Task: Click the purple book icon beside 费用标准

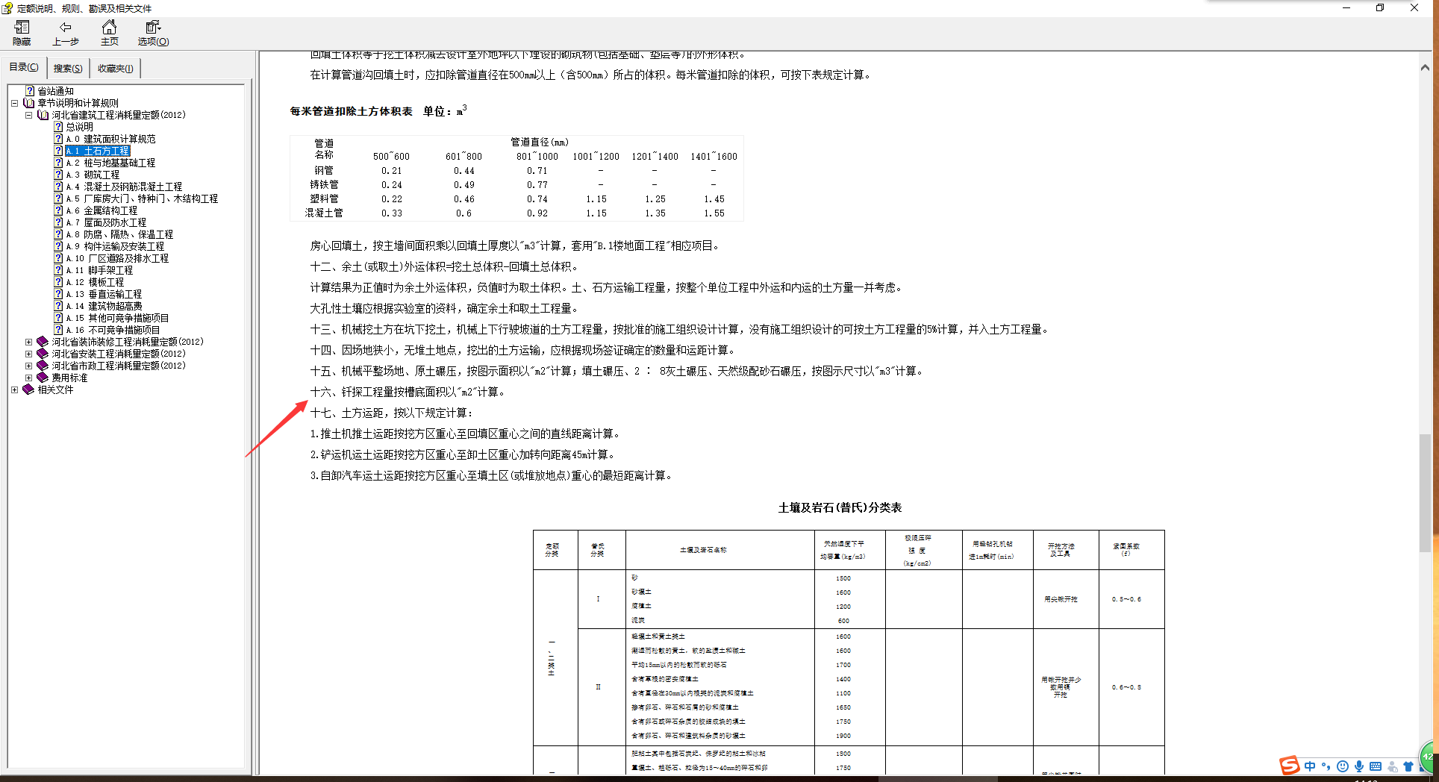Action: point(43,378)
